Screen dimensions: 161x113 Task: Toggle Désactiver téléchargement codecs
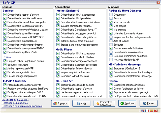58,61
